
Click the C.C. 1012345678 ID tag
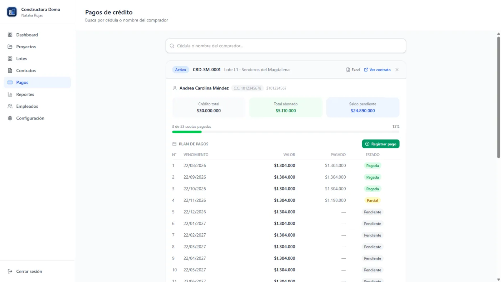point(247,88)
